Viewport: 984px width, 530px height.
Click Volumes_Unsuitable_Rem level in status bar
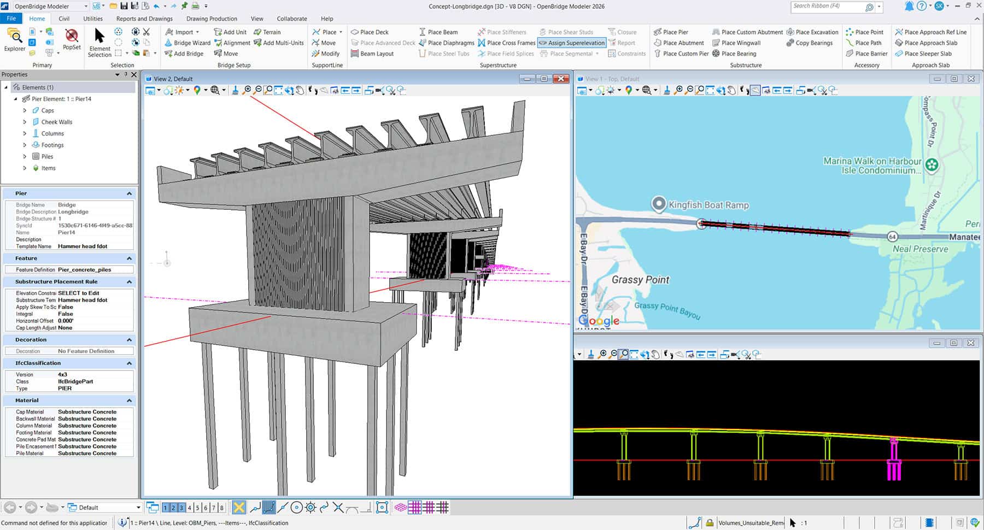point(751,523)
